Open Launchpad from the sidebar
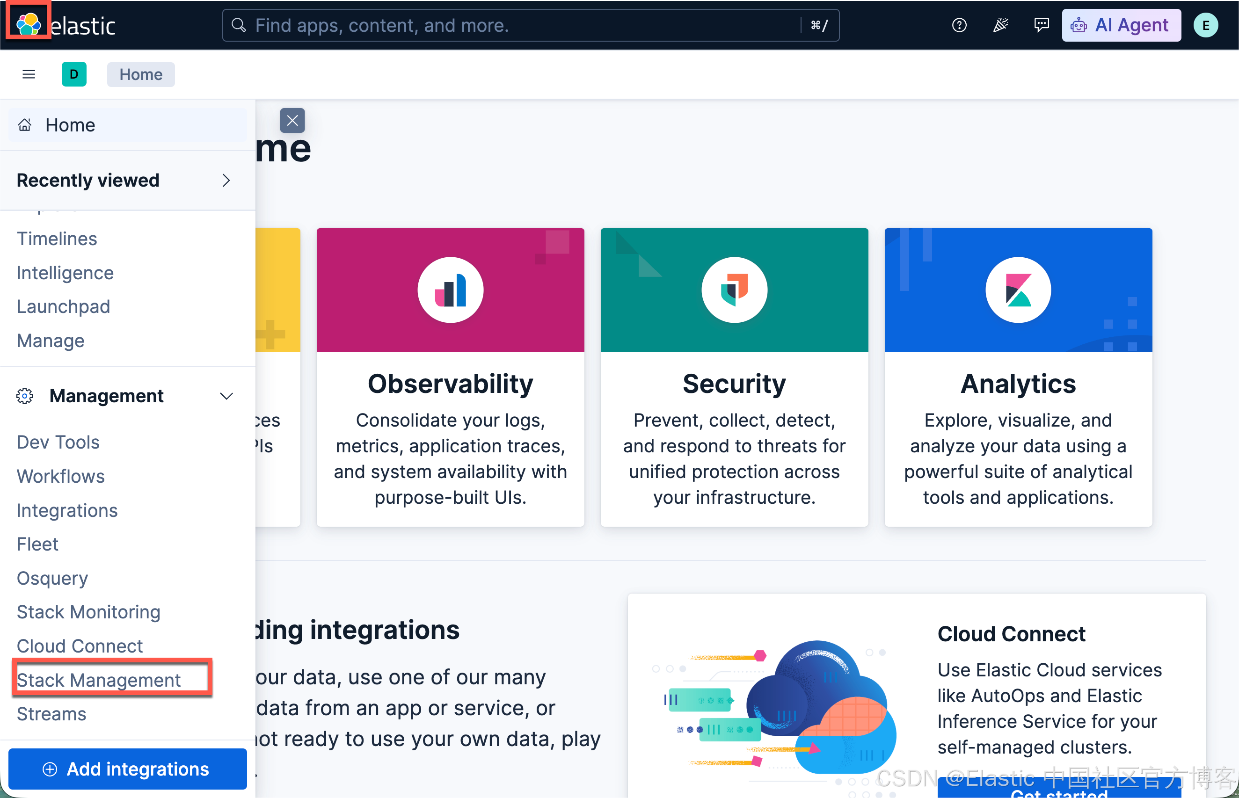 point(63,306)
